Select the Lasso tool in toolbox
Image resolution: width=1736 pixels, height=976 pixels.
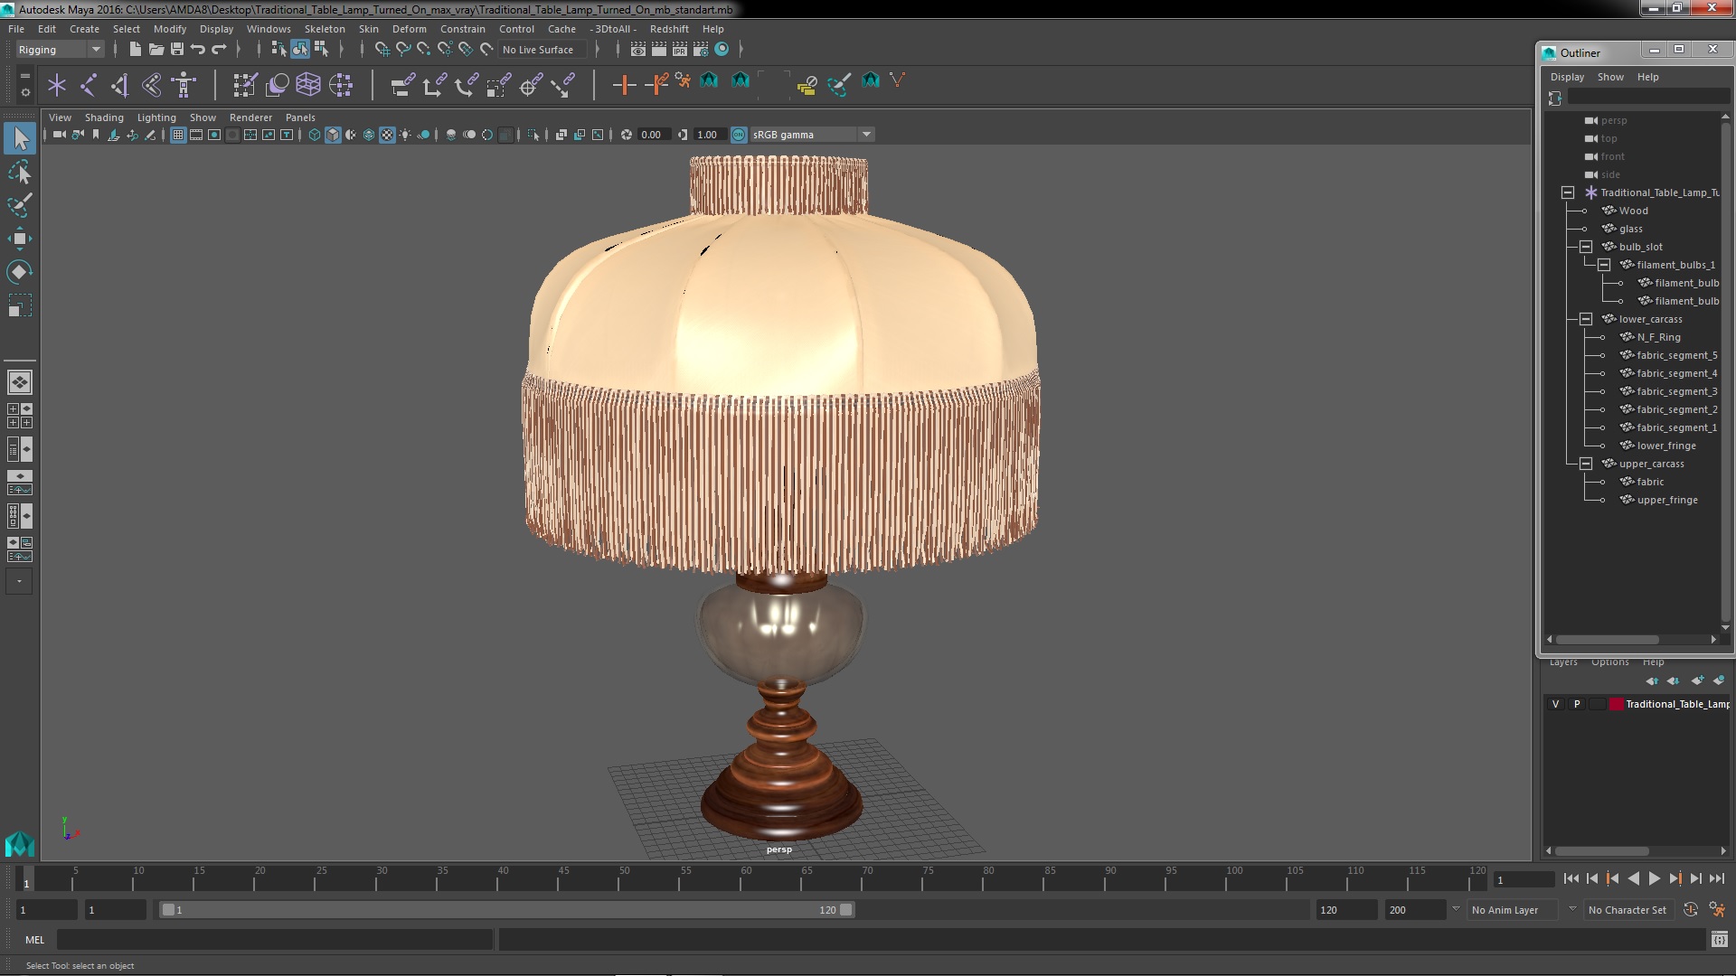(19, 172)
